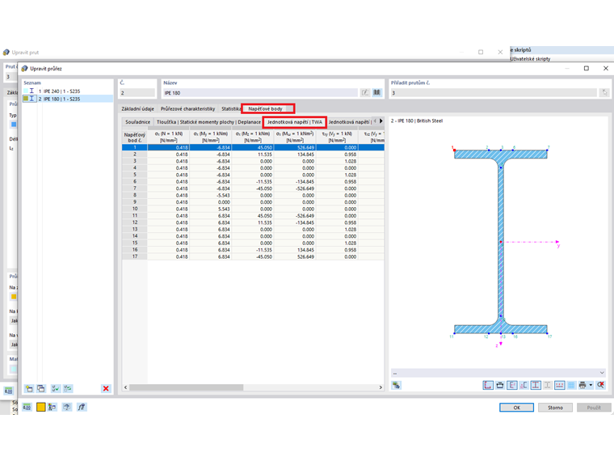Viewport: 614px width, 461px height.
Task: Click the reset-zoom magnifier with red X
Action: pyautogui.click(x=600, y=385)
